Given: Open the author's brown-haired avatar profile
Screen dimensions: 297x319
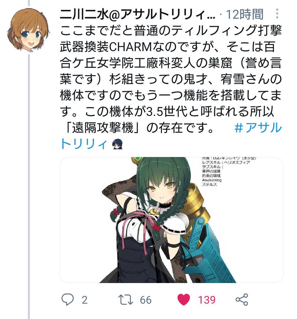Looking at the screenshot, I should pyautogui.click(x=29, y=29).
